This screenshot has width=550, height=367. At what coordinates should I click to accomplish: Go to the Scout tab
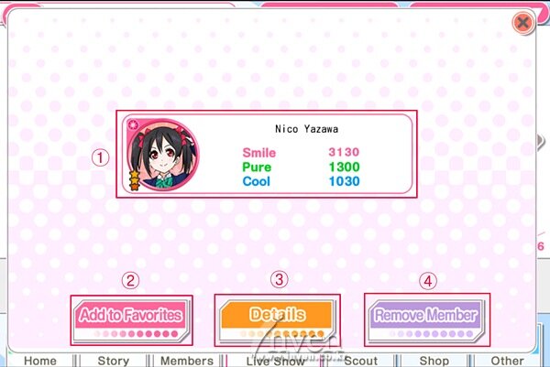[360, 361]
